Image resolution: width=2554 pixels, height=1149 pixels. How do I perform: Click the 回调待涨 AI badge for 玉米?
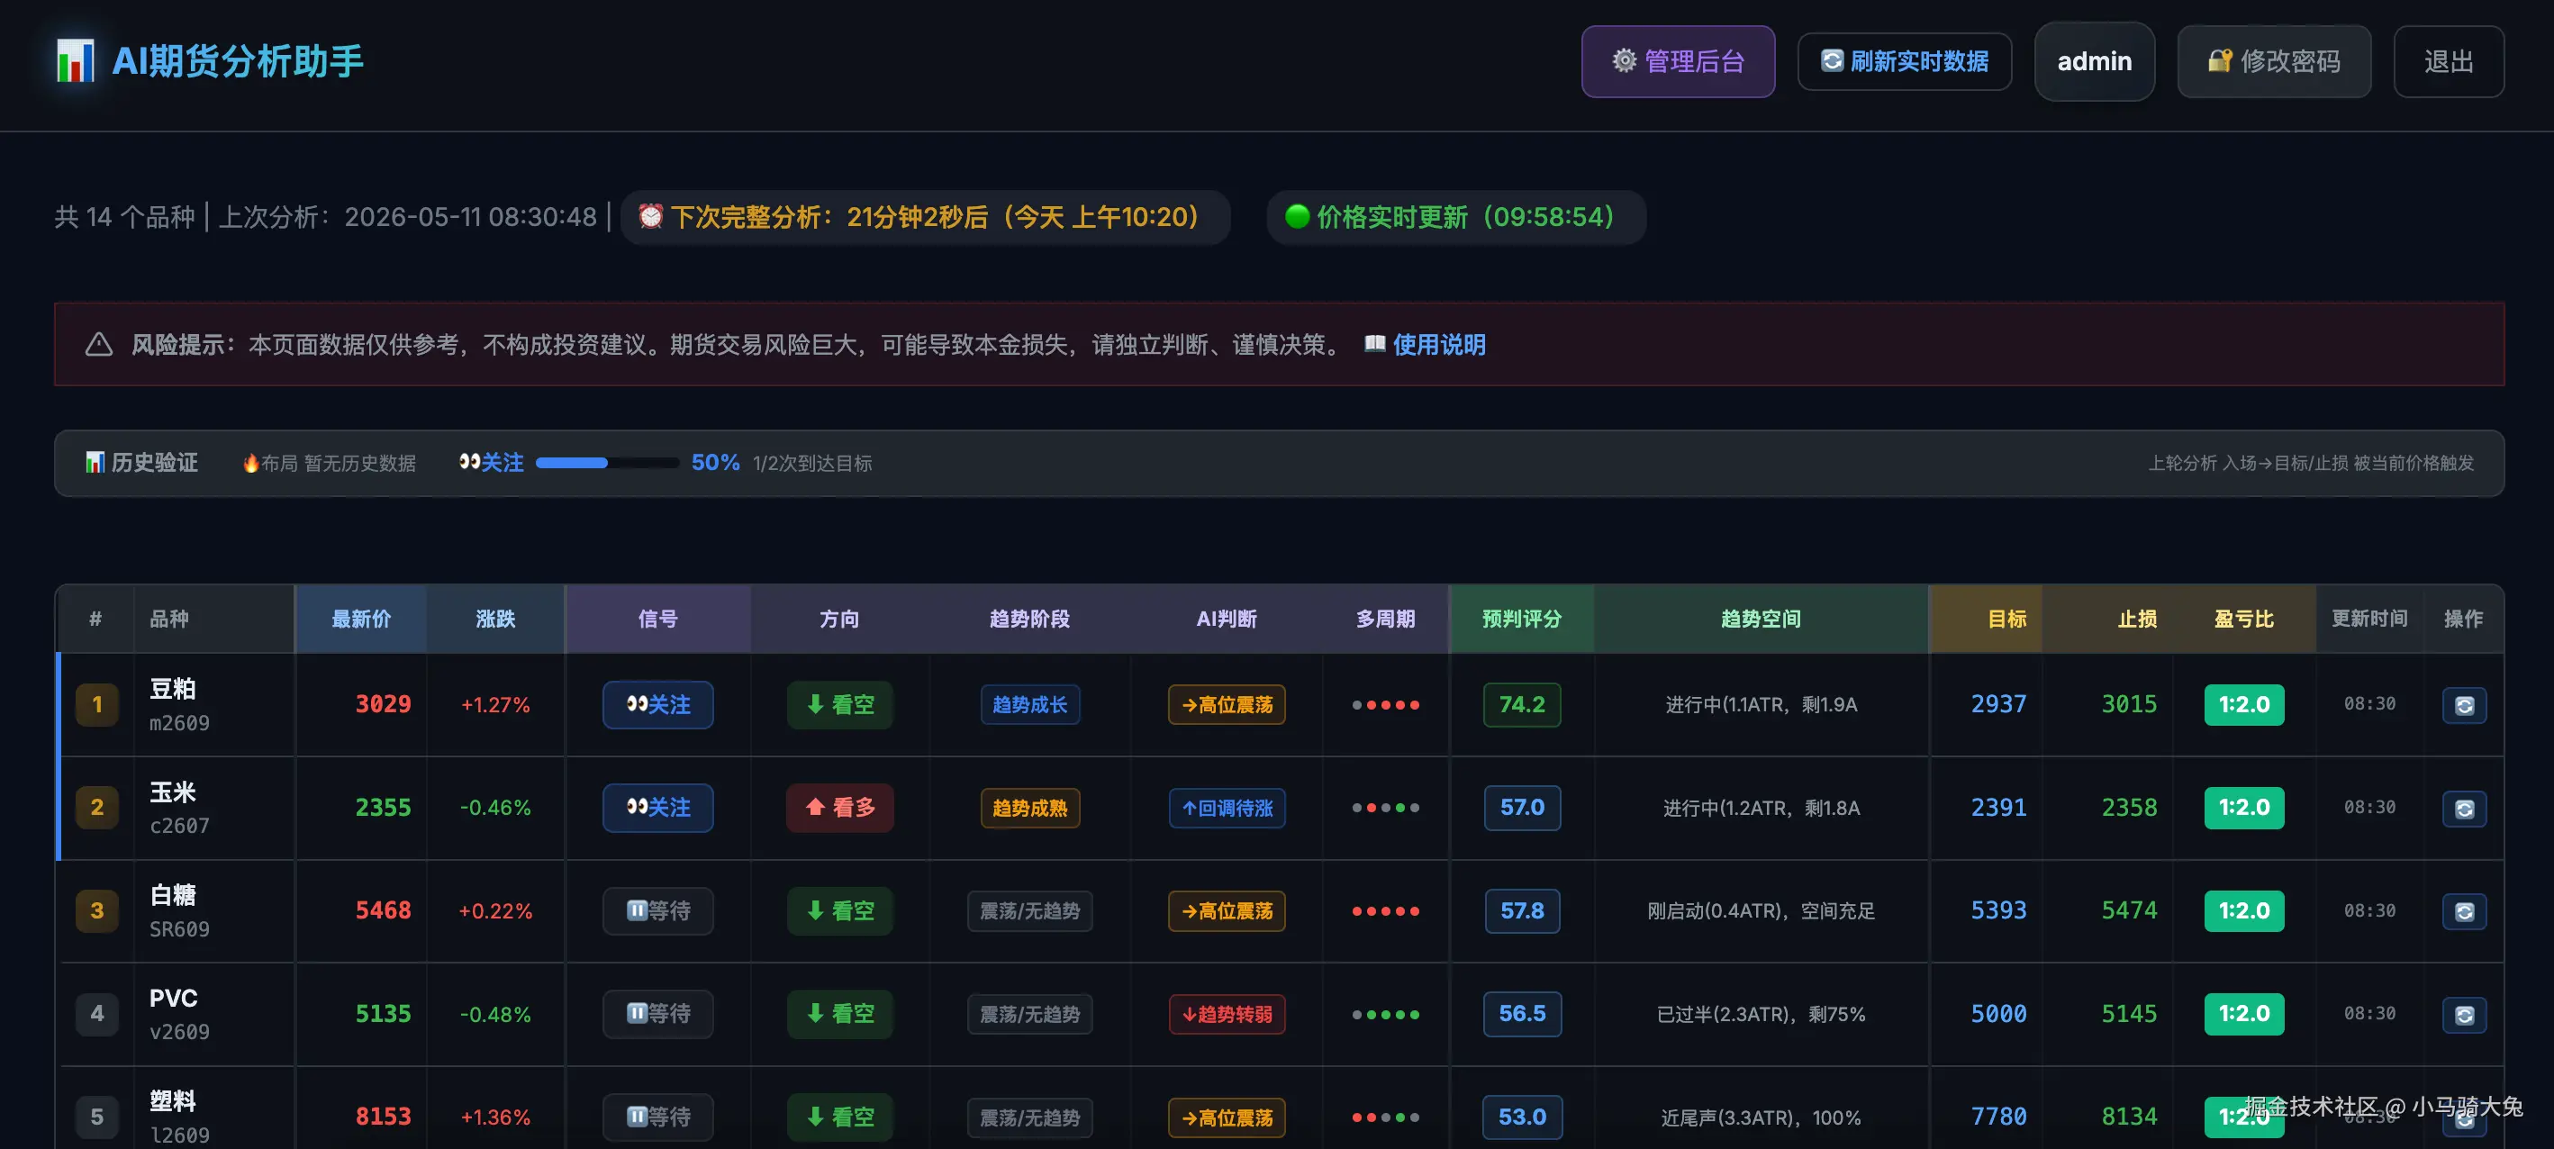pos(1227,808)
